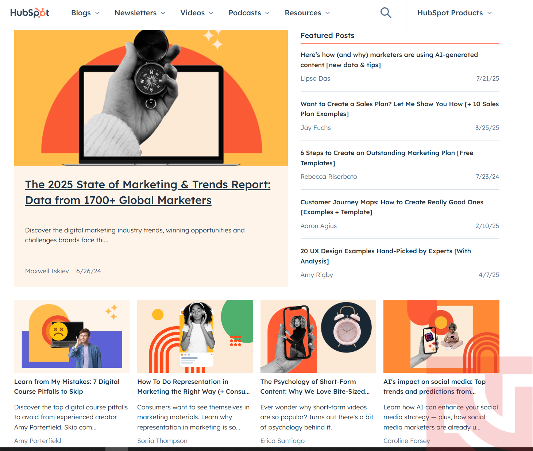Open author Amy Rigby's page
533x451 pixels.
(317, 275)
